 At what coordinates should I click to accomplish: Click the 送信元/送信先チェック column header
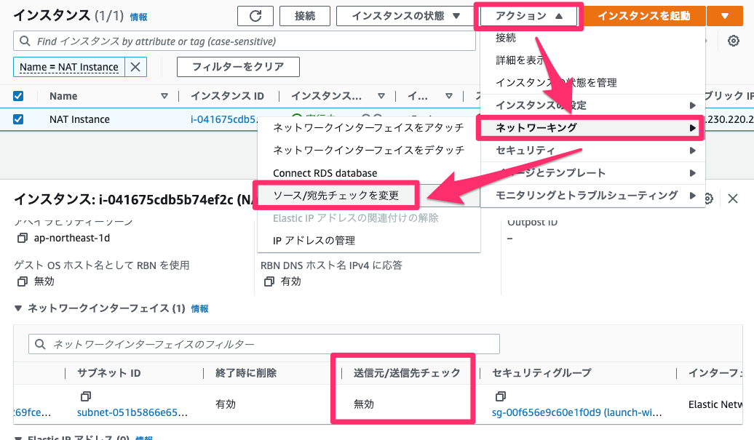click(x=407, y=373)
